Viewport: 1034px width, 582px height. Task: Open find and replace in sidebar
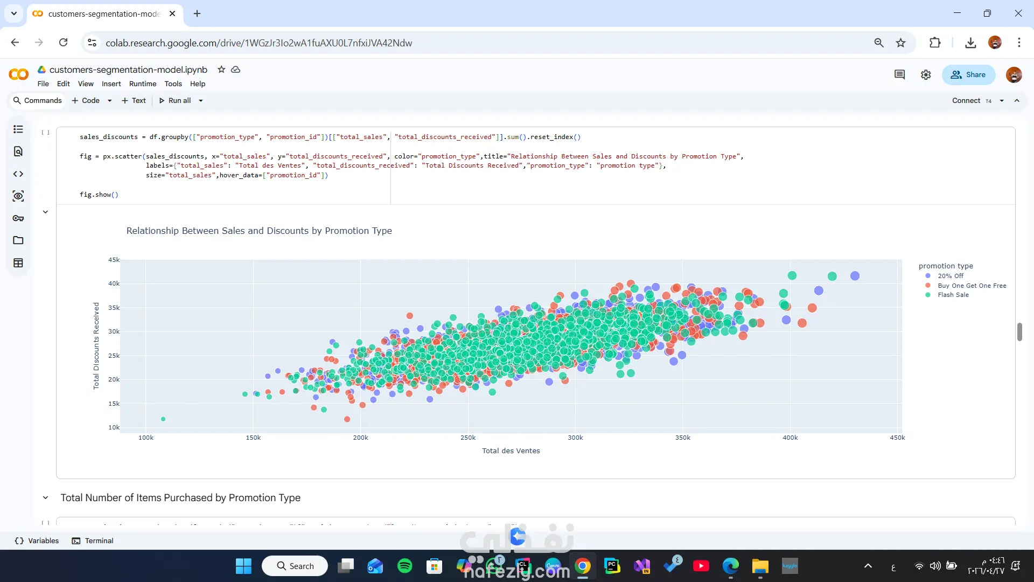click(x=18, y=151)
